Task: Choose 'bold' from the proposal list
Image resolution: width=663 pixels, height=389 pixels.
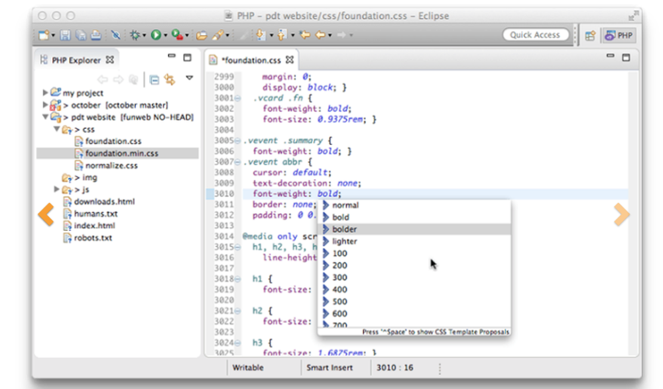Action: (414, 217)
